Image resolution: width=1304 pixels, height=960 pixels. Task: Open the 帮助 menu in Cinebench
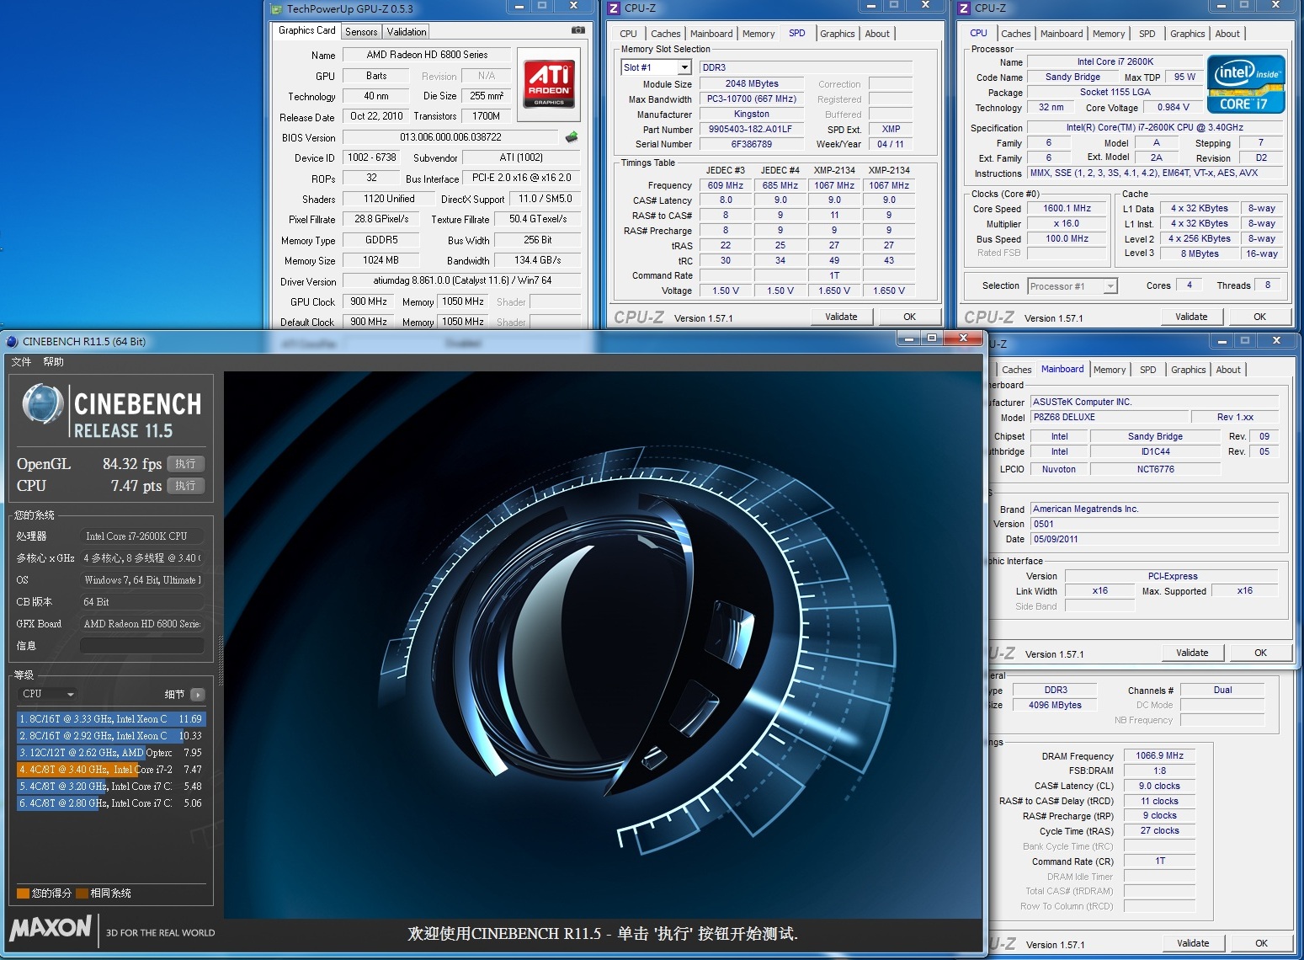click(x=53, y=362)
